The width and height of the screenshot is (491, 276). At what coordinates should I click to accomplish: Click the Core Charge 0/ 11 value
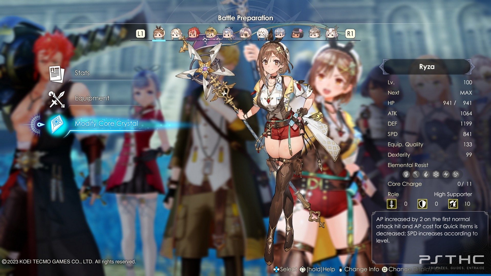click(464, 184)
